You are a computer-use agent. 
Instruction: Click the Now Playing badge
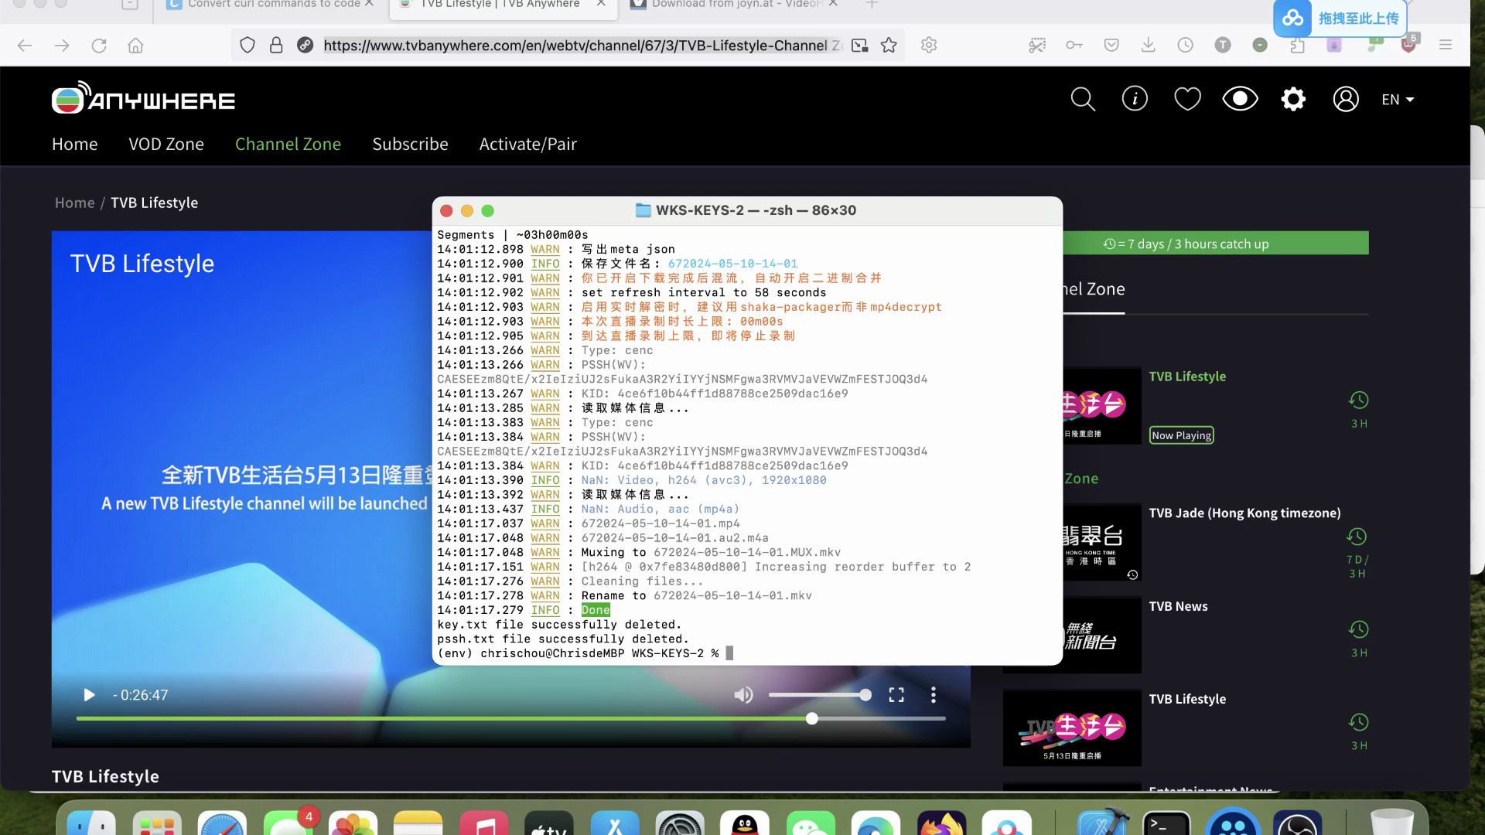(1181, 435)
